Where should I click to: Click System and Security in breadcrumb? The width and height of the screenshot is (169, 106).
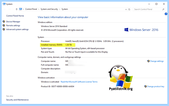click(x=49, y=9)
